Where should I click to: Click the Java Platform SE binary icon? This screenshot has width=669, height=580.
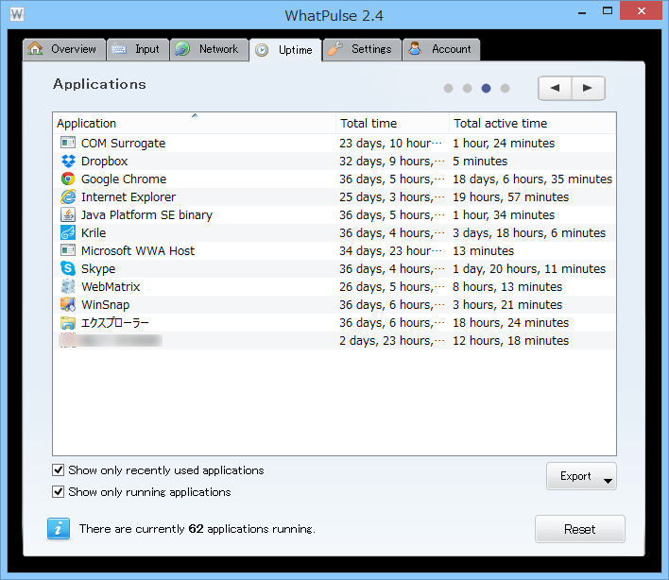tap(68, 214)
